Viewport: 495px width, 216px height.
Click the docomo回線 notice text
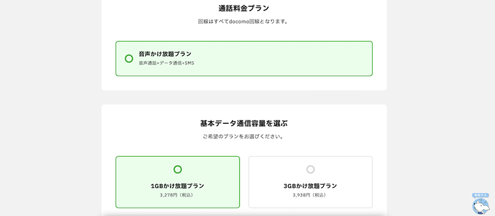click(244, 22)
